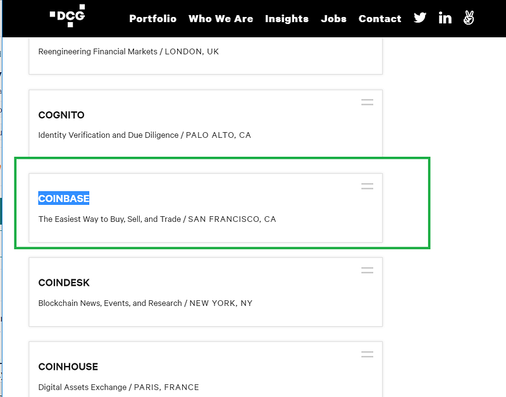Expand the Coinbase card menu lines
The height and width of the screenshot is (397, 506).
(367, 186)
